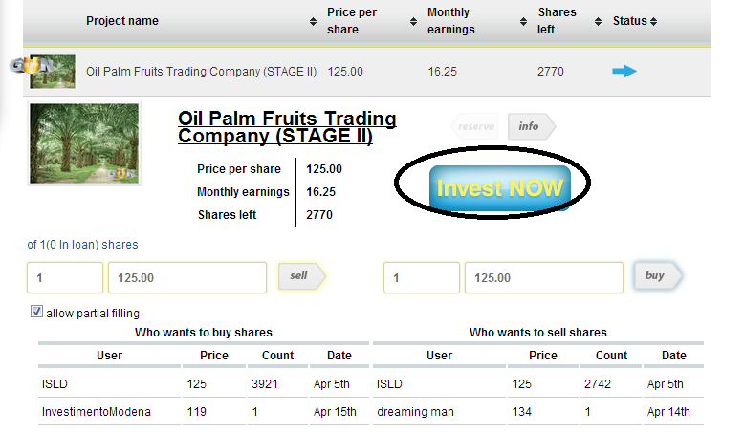Focus the sell price input field
This screenshot has height=434, width=744.
click(x=186, y=277)
